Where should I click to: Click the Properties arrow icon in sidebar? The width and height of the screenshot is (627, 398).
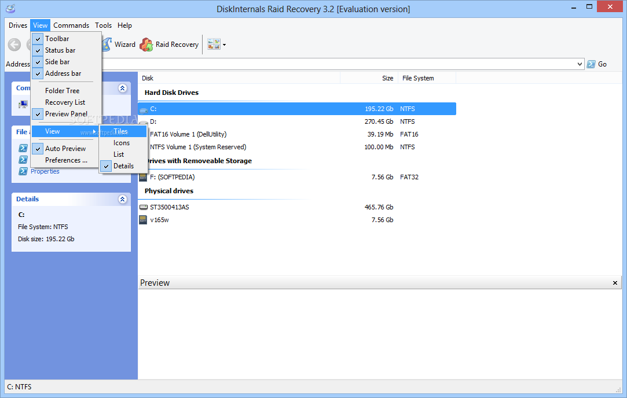coord(23,171)
